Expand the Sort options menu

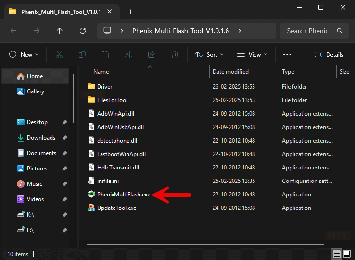pos(210,55)
